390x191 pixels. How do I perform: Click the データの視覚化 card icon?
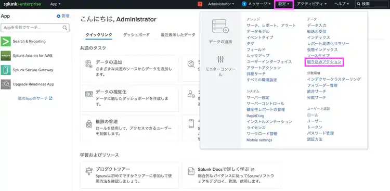[89, 94]
